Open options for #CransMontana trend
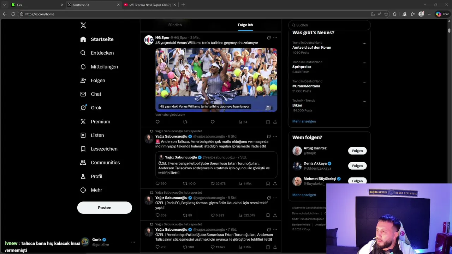Viewport: 452px width, 254px height. 364,82
